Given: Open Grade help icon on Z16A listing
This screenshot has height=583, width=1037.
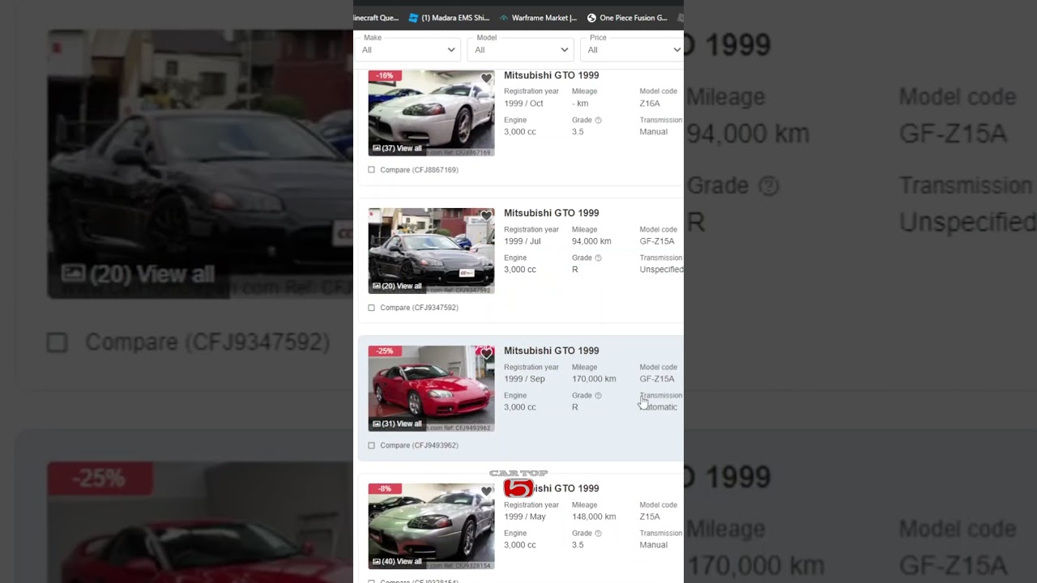Looking at the screenshot, I should (598, 120).
